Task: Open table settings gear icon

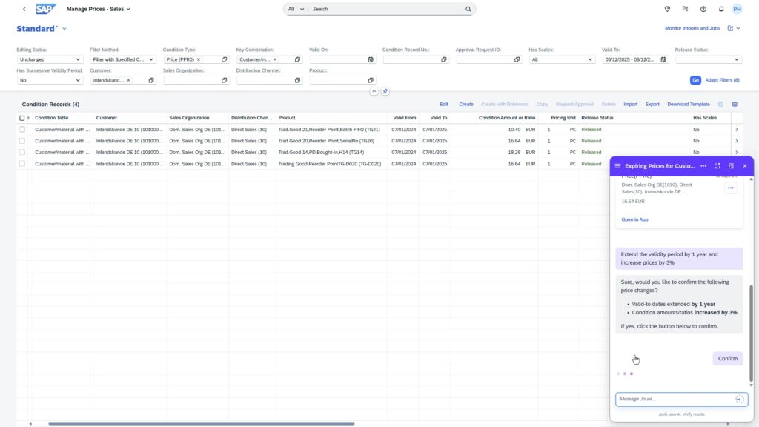Action: tap(735, 105)
